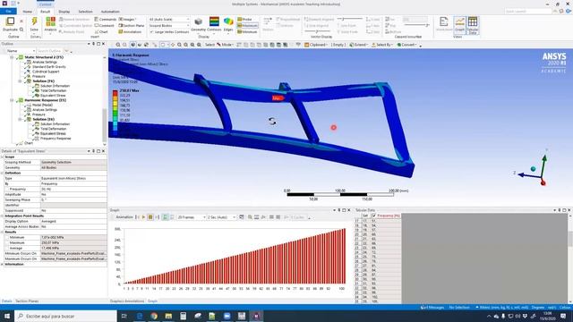Collapse the Static Structural 2 tree node
Image resolution: width=573 pixels, height=322 pixels.
pos(12,57)
